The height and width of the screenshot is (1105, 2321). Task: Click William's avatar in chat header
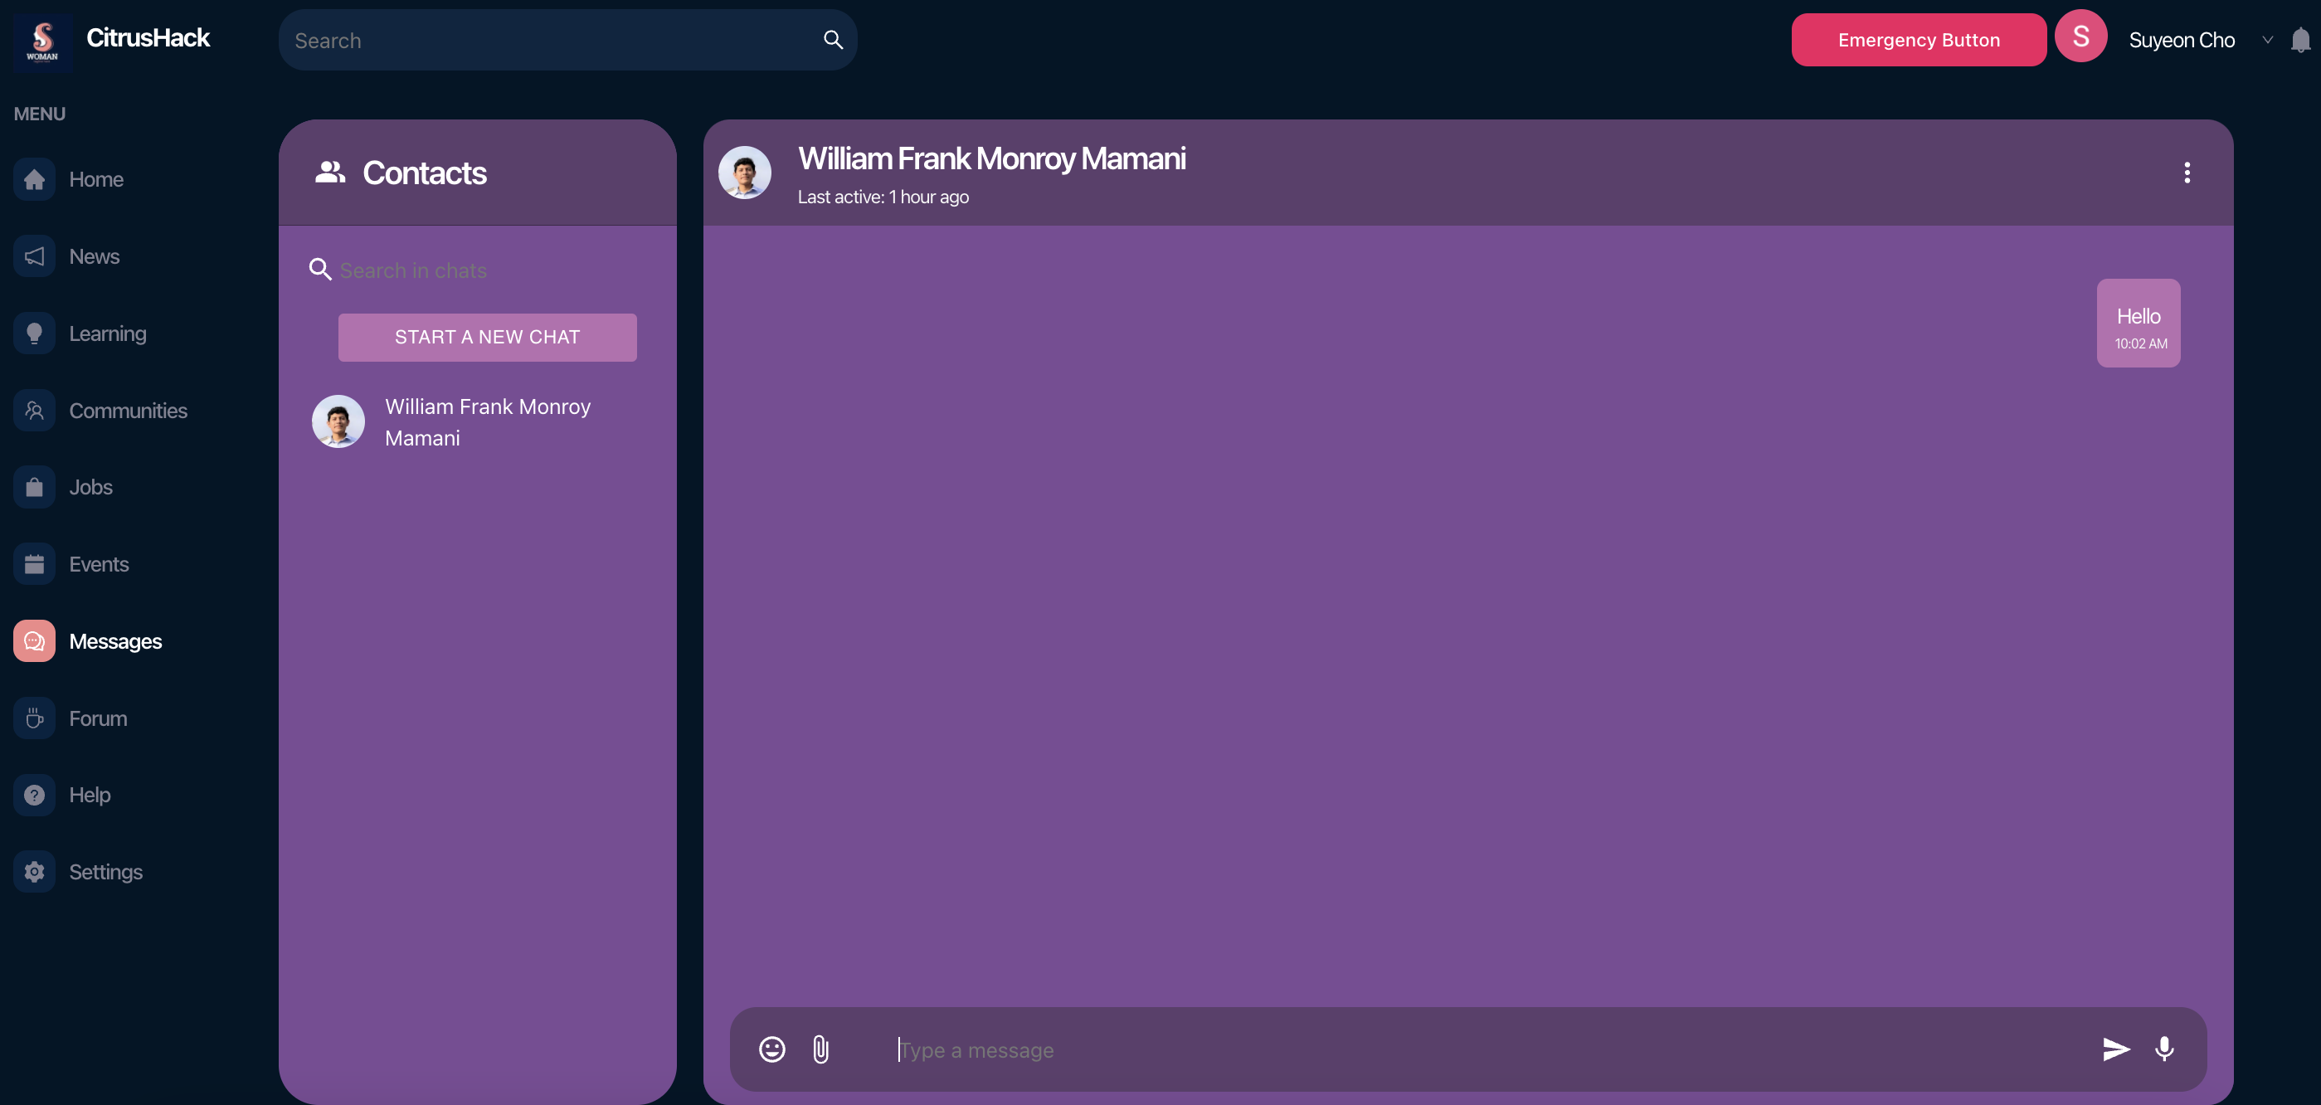pos(744,173)
